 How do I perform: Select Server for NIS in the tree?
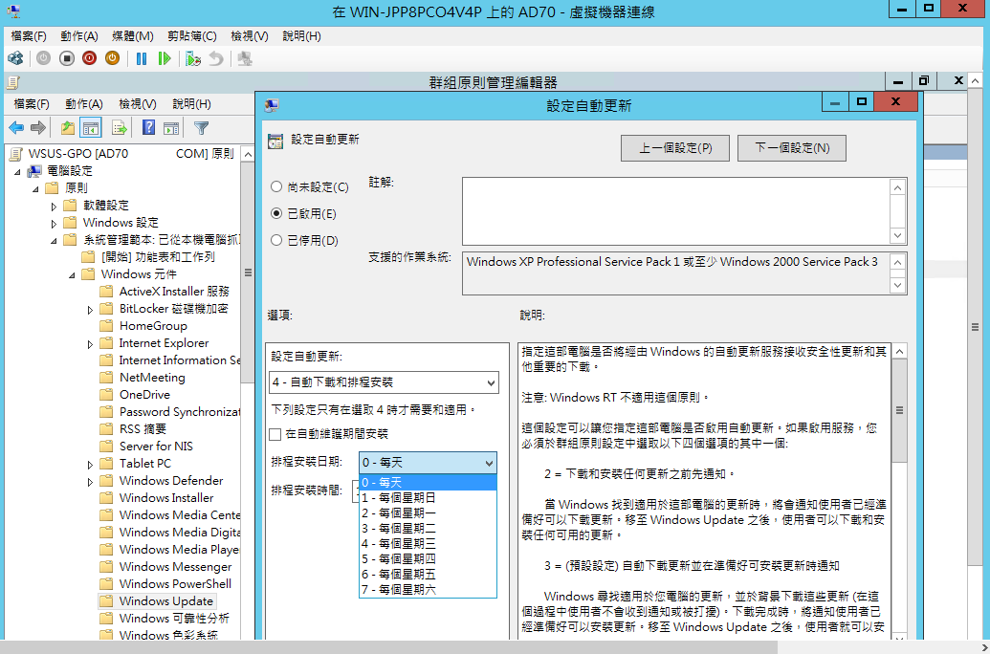[156, 447]
